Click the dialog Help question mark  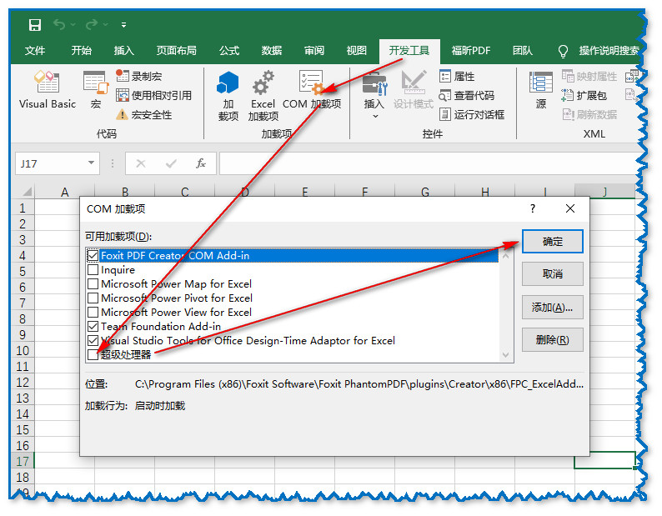point(533,208)
